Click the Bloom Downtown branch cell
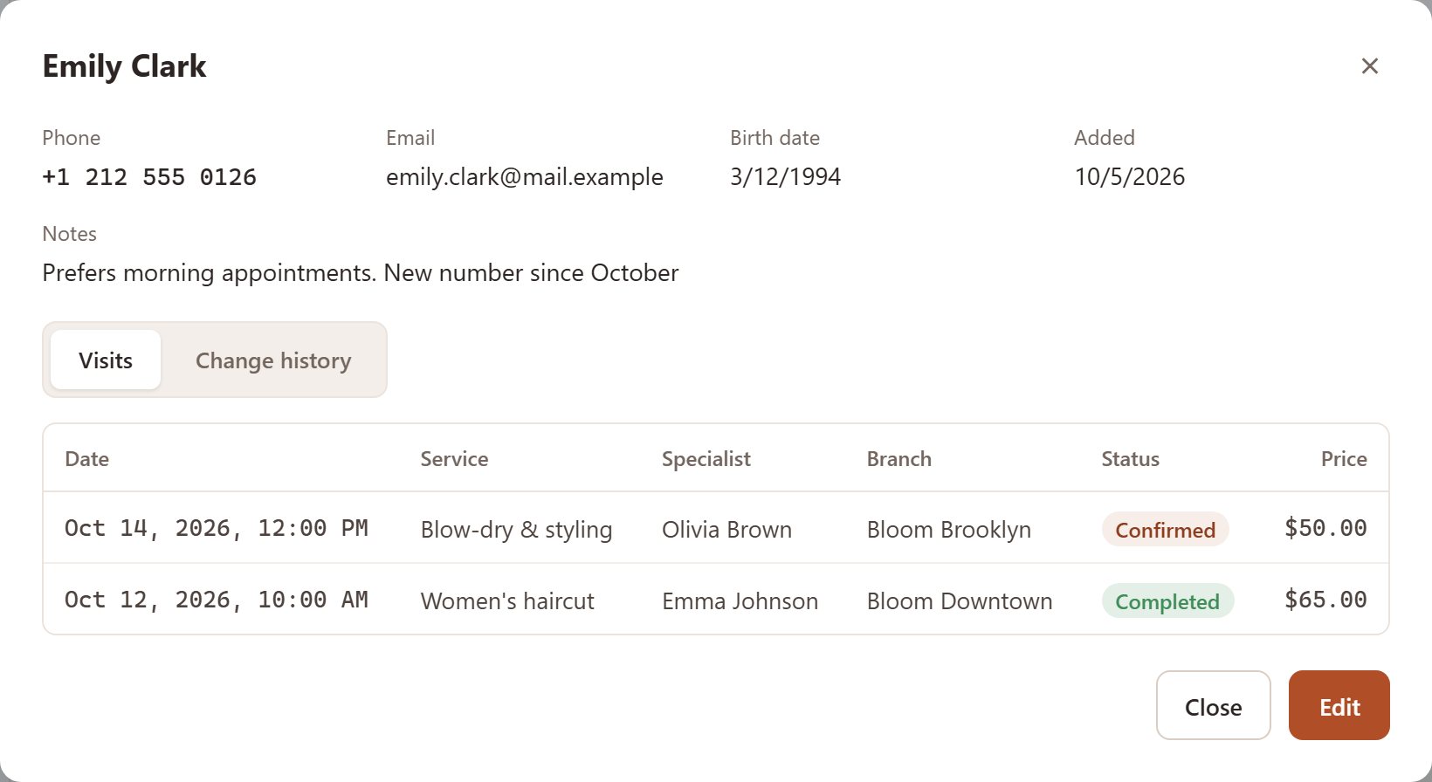The image size is (1432, 782). pos(959,601)
